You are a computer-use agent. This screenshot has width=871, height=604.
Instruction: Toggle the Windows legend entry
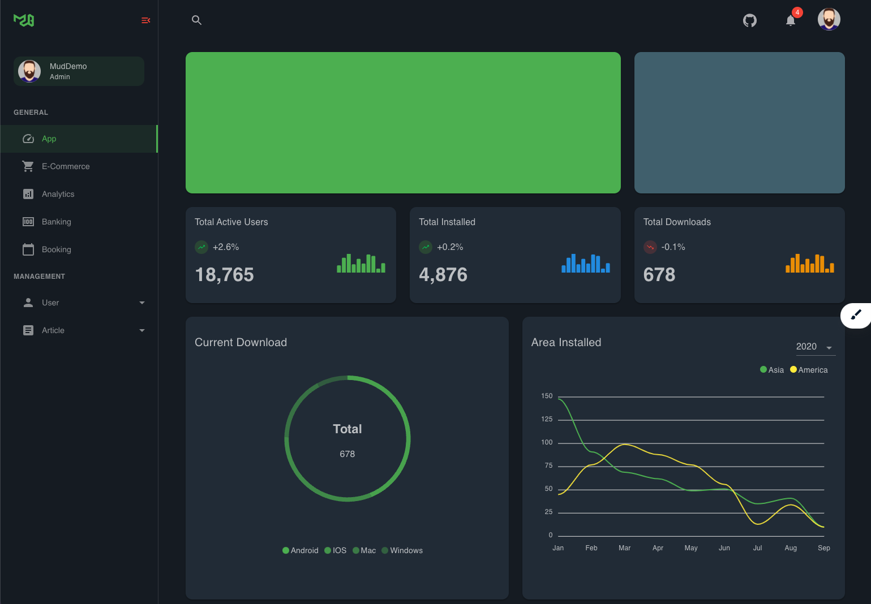pyautogui.click(x=402, y=550)
